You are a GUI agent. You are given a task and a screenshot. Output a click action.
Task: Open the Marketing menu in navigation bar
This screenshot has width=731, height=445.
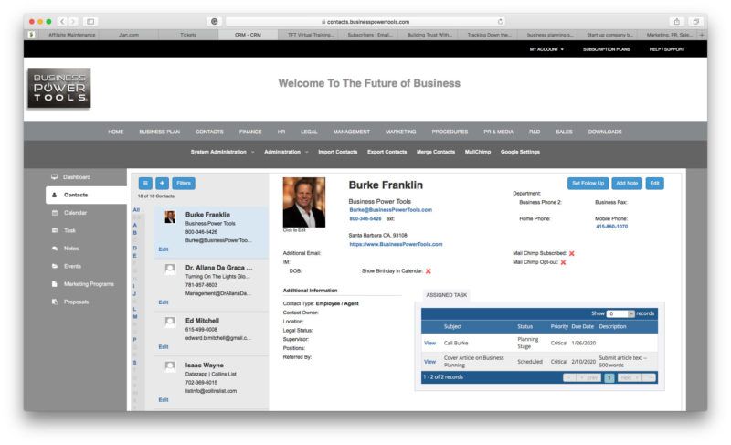click(x=400, y=132)
